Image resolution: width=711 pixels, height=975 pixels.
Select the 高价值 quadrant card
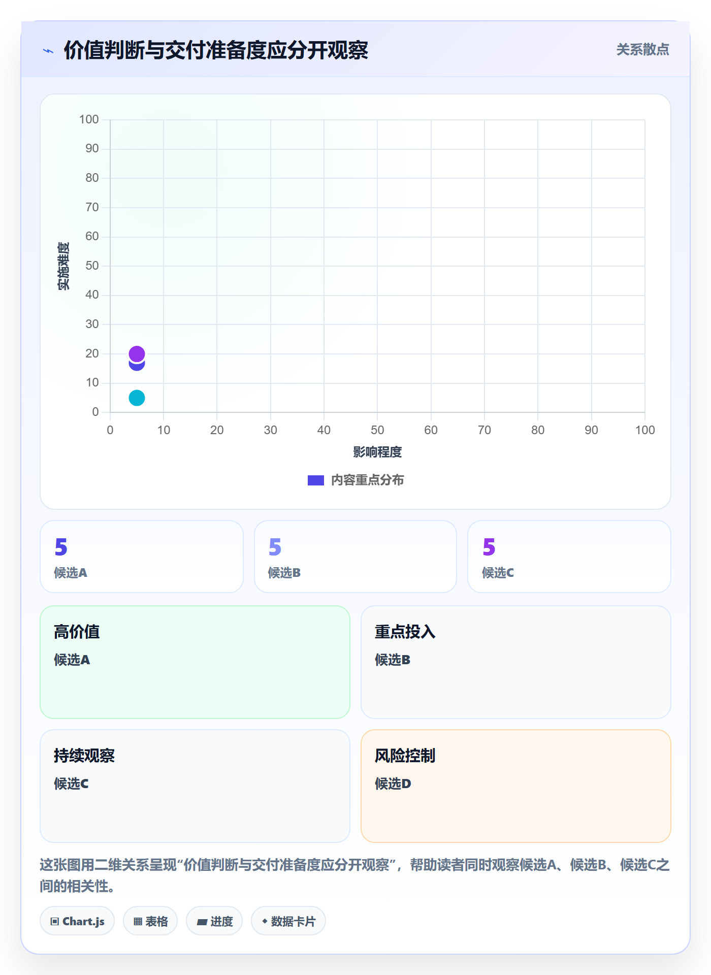(195, 662)
